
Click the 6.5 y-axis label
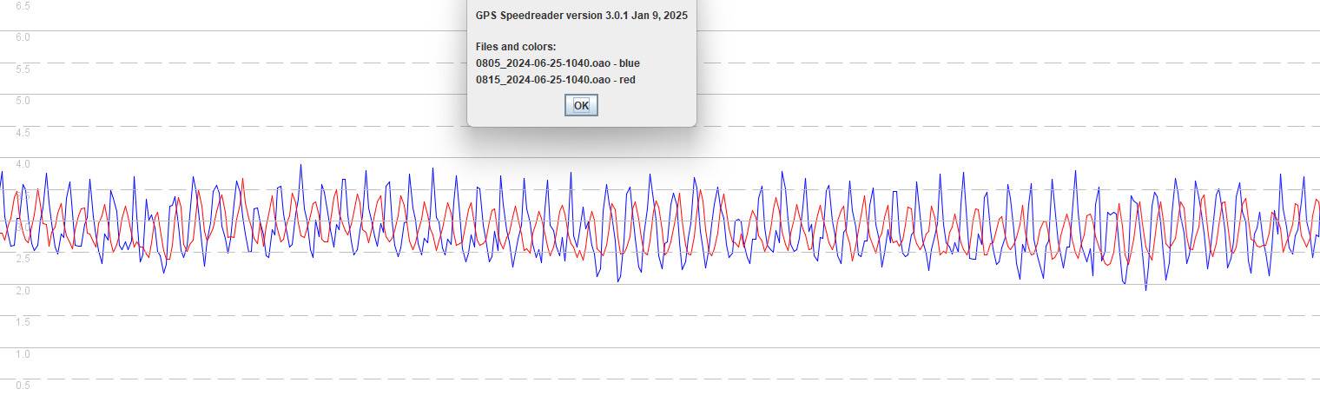point(23,6)
